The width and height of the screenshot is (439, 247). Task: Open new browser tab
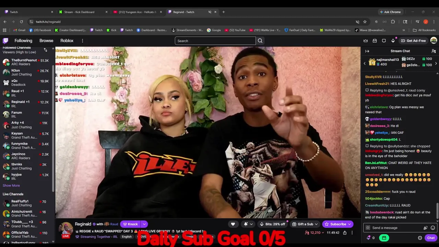(x=223, y=12)
